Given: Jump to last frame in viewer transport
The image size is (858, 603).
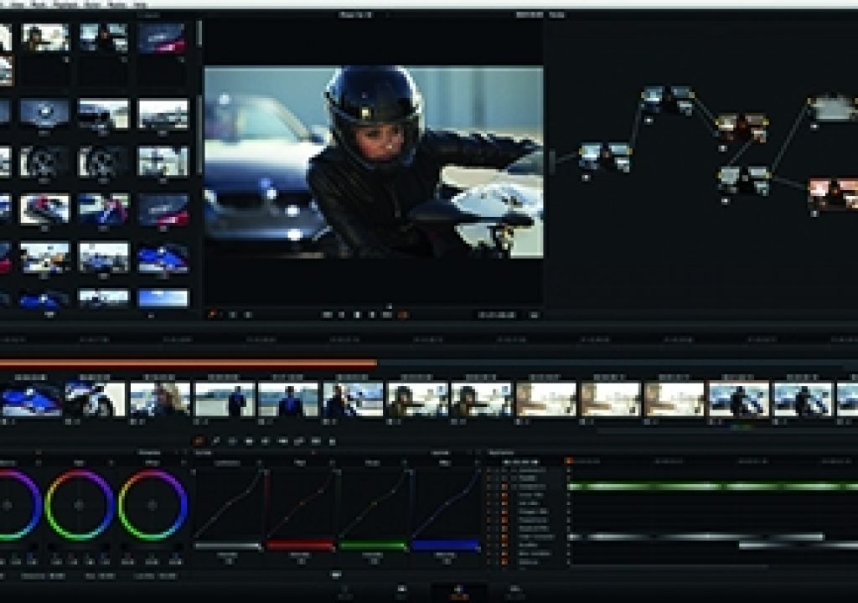Looking at the screenshot, I should click(387, 315).
